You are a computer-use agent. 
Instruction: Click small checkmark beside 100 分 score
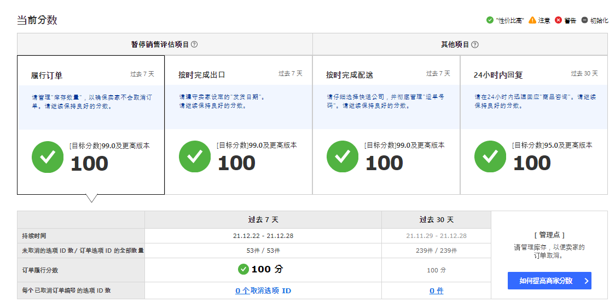(243, 269)
